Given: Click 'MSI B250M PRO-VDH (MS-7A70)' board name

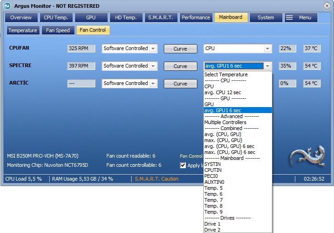Looking at the screenshot, I should click(x=43, y=156).
